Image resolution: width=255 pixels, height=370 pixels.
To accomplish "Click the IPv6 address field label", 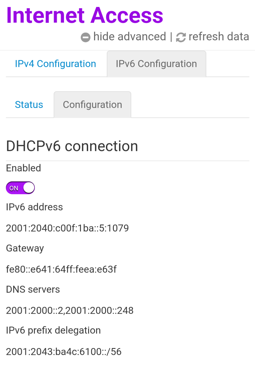I will (x=34, y=207).
